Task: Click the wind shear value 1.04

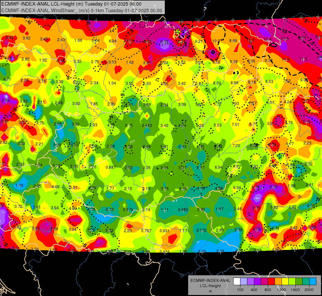Action: click(112, 83)
